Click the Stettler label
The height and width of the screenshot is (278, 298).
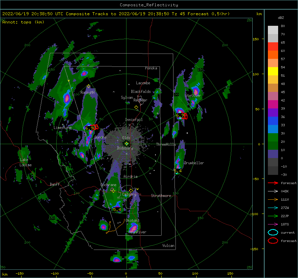(193, 96)
